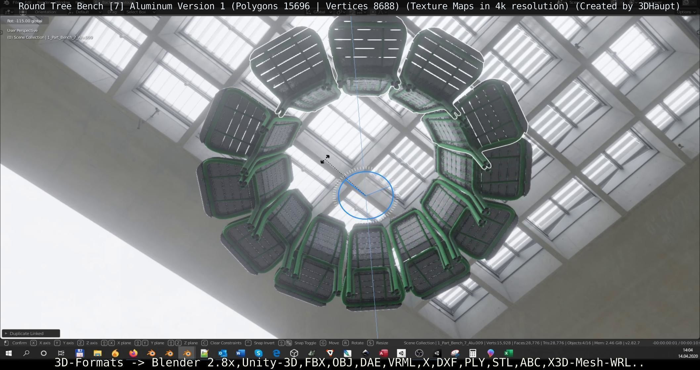The height and width of the screenshot is (370, 700).
Task: Open Skype from the taskbar
Action: (258, 353)
